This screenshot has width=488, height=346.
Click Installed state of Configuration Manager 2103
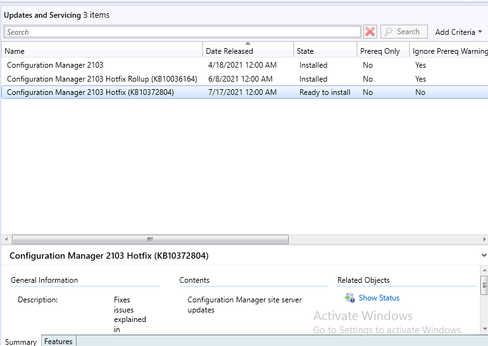point(313,65)
